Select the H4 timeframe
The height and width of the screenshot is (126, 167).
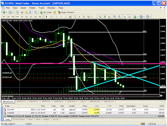tap(26, 17)
